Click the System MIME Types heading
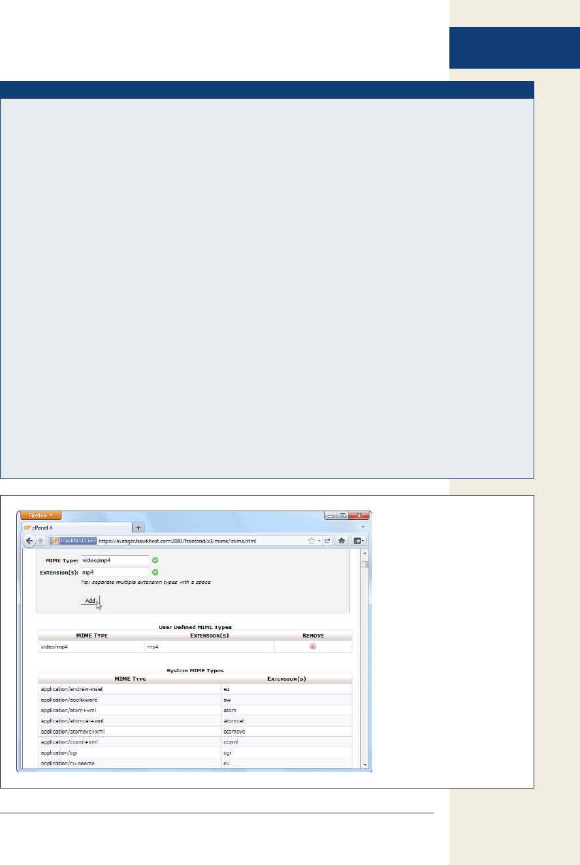580x865 pixels. (x=195, y=670)
